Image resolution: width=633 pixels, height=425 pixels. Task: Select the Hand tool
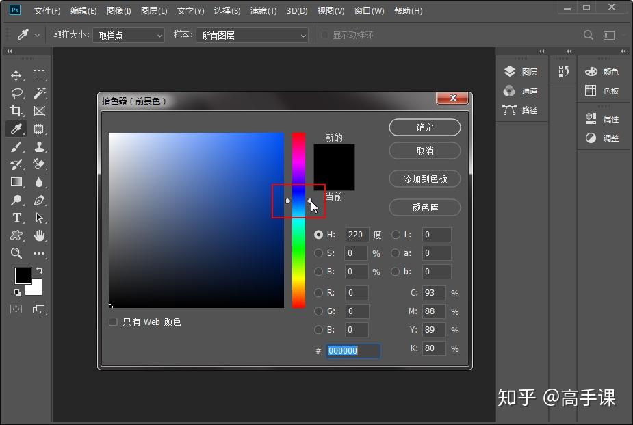click(x=39, y=235)
